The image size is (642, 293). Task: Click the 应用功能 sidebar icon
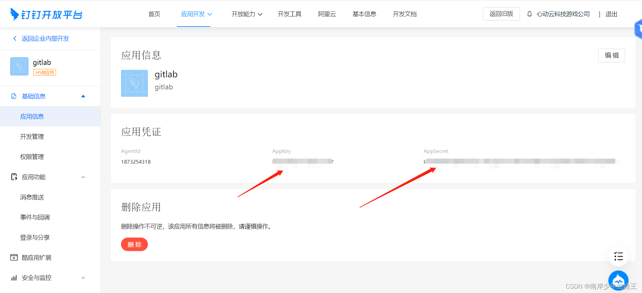tap(14, 177)
